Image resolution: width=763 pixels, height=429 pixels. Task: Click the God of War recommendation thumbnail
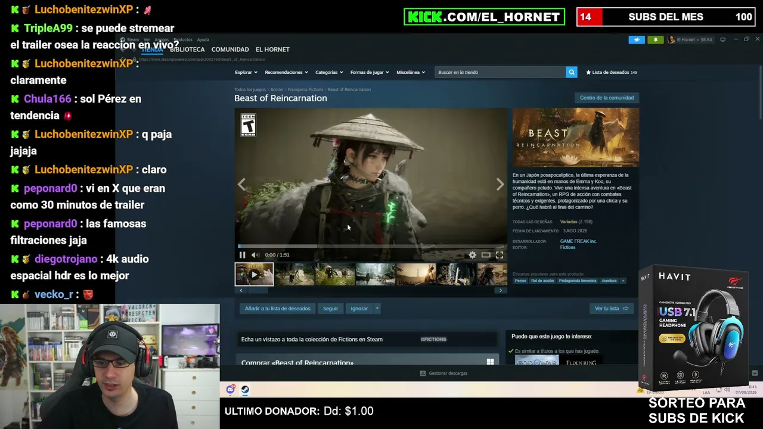tap(536, 361)
